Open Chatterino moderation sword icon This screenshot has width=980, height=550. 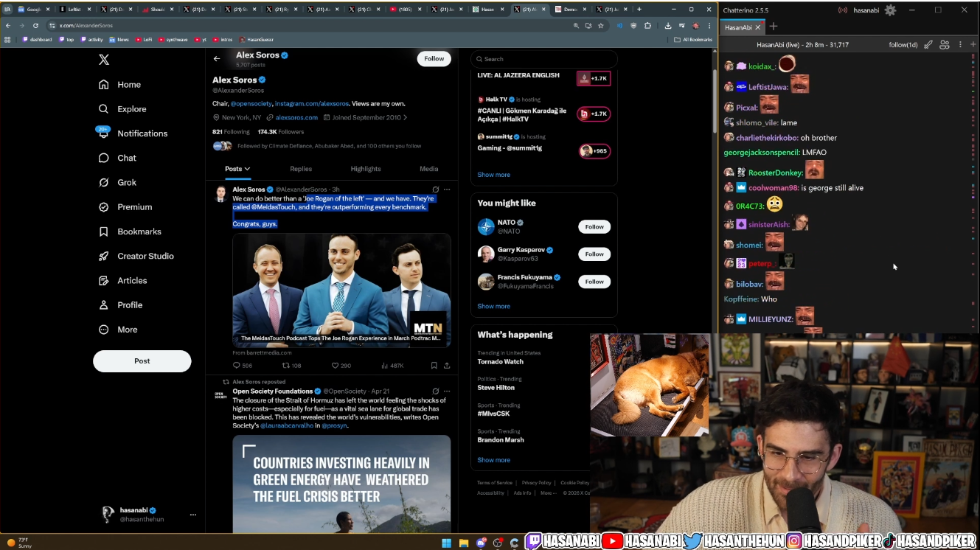(928, 45)
